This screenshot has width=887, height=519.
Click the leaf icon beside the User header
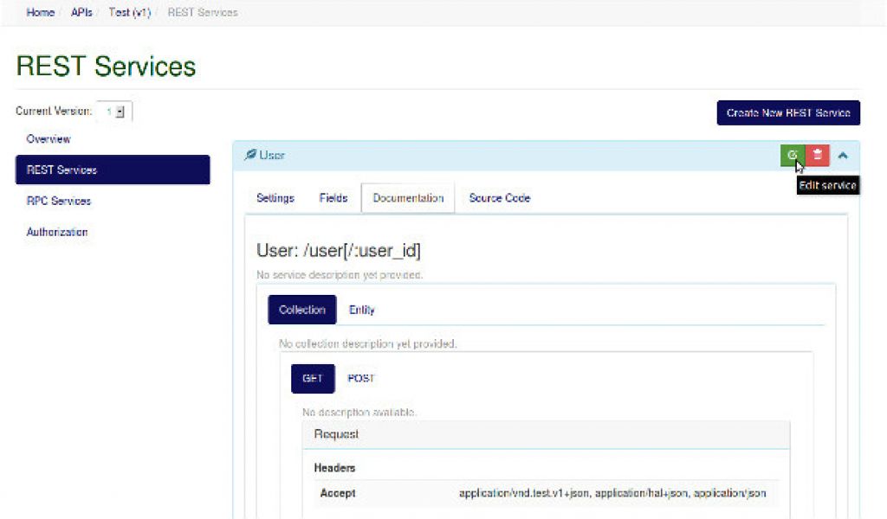pyautogui.click(x=252, y=155)
